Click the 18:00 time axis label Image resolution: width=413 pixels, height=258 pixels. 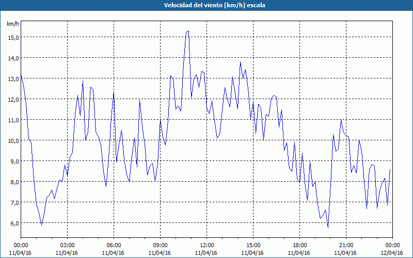coord(300,246)
